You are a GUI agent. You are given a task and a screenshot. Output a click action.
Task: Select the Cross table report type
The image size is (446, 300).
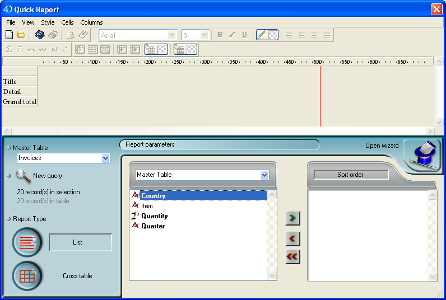tap(27, 276)
